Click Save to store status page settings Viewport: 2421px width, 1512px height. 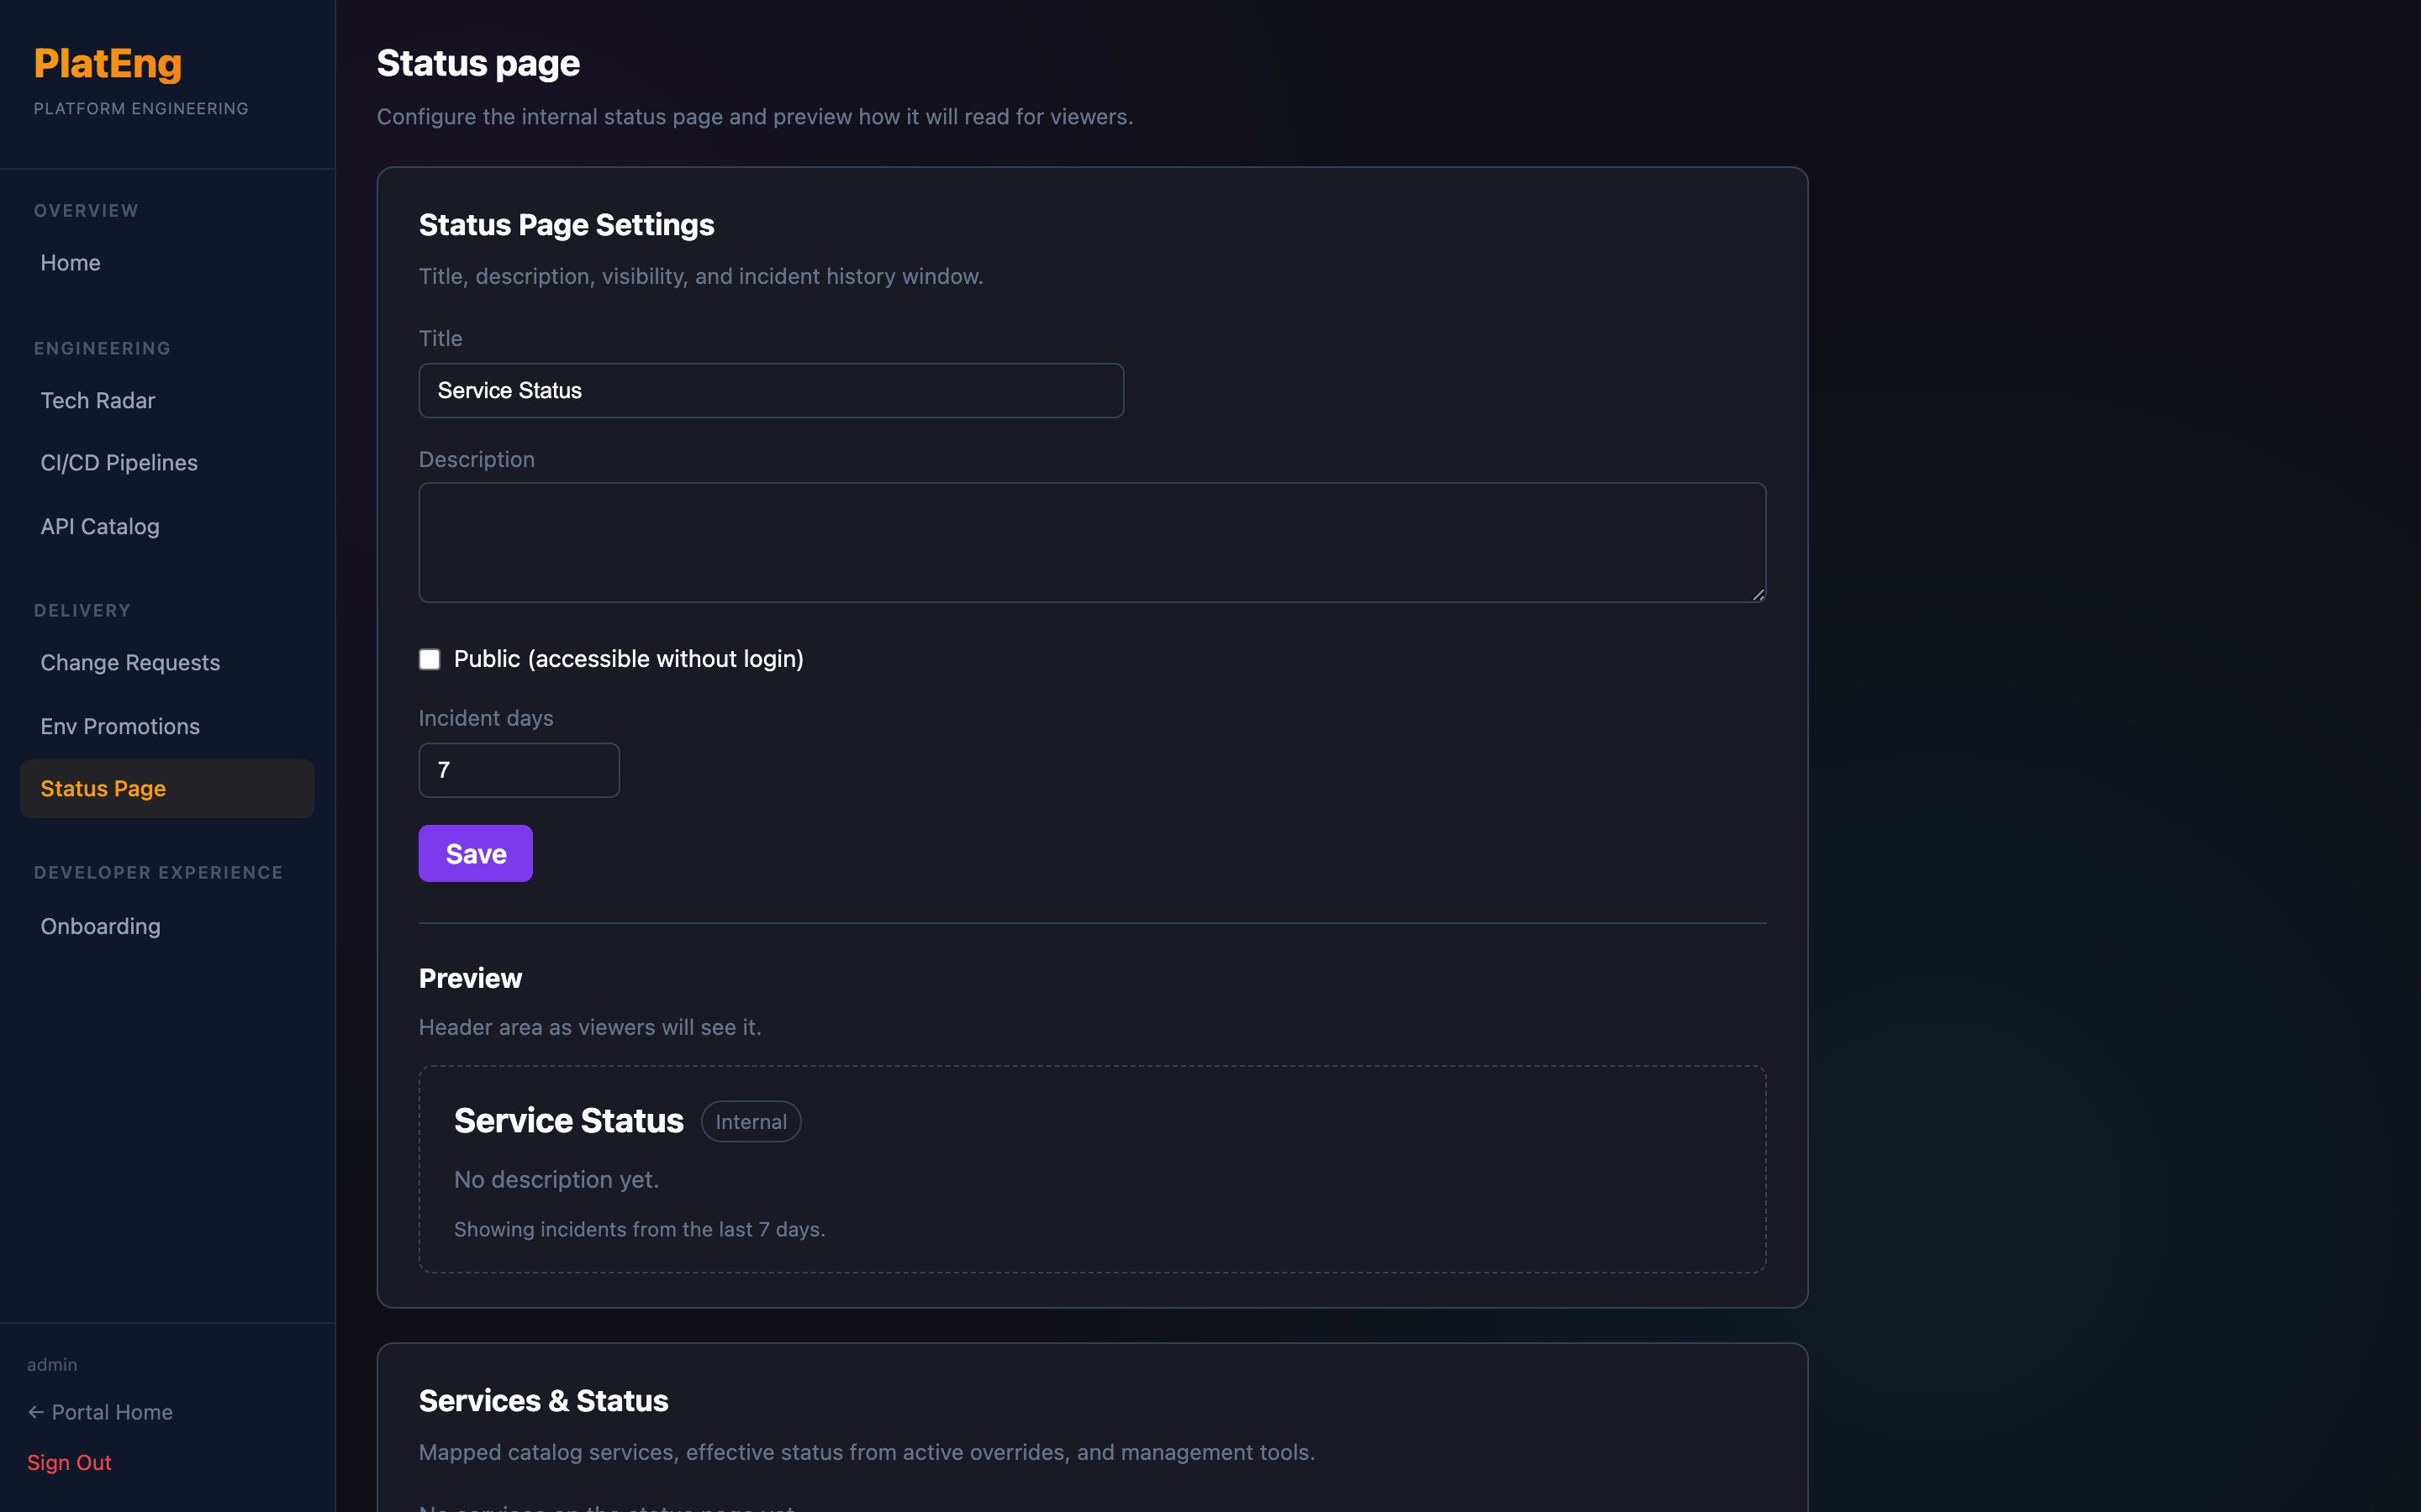tap(475, 853)
